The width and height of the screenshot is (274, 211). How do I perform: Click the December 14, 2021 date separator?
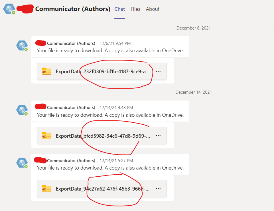click(194, 92)
